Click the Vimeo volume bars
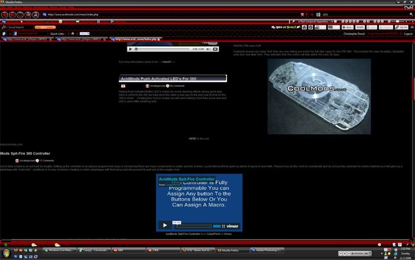The height and width of the screenshot is (260, 415). pos(217,226)
